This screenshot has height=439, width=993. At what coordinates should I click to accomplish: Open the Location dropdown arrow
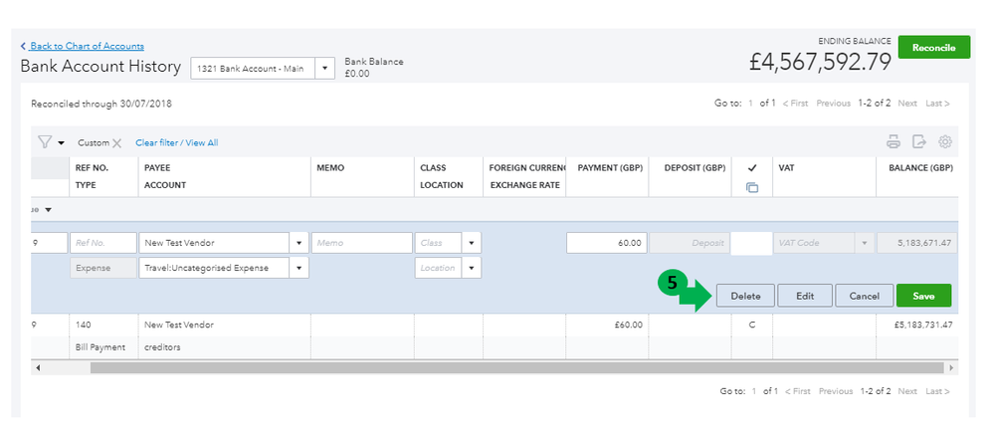point(472,268)
